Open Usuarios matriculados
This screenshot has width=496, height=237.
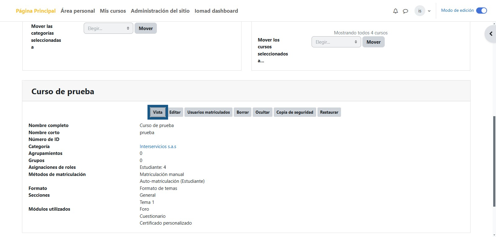[x=208, y=112]
